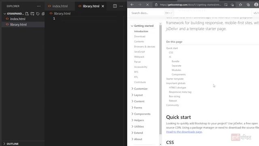Click the docs sidebar scrollbar thumb
This screenshot has width=259, height=146.
click(161, 79)
